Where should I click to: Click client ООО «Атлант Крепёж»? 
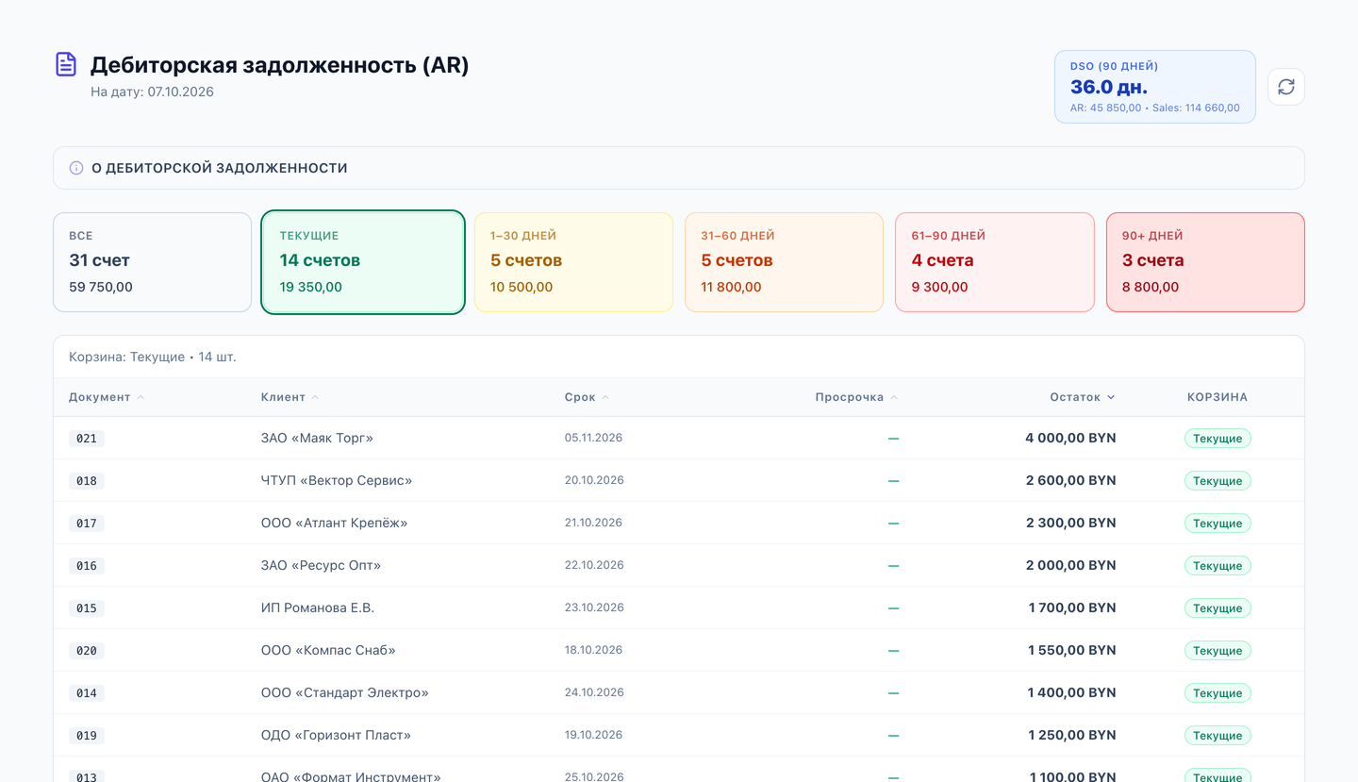tap(334, 523)
